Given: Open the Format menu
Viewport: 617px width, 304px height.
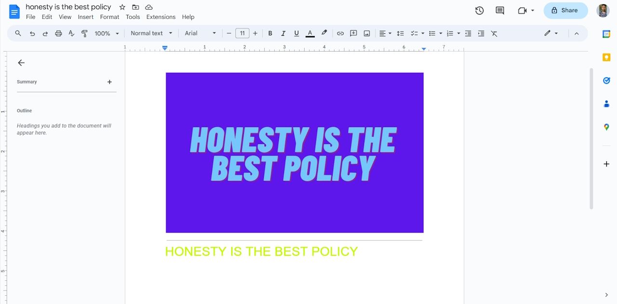Looking at the screenshot, I should (109, 17).
